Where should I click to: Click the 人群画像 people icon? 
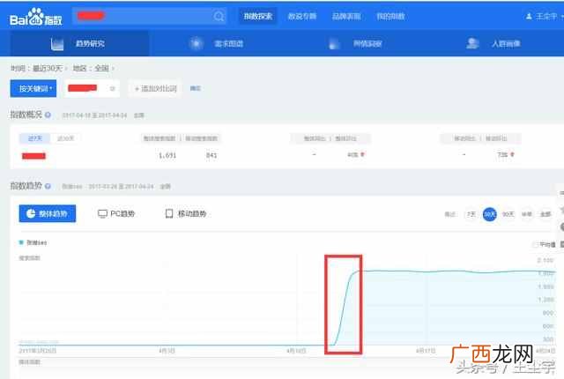point(472,43)
